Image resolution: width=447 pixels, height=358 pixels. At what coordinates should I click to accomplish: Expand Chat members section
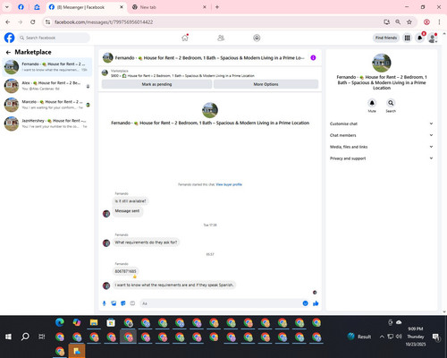382,135
